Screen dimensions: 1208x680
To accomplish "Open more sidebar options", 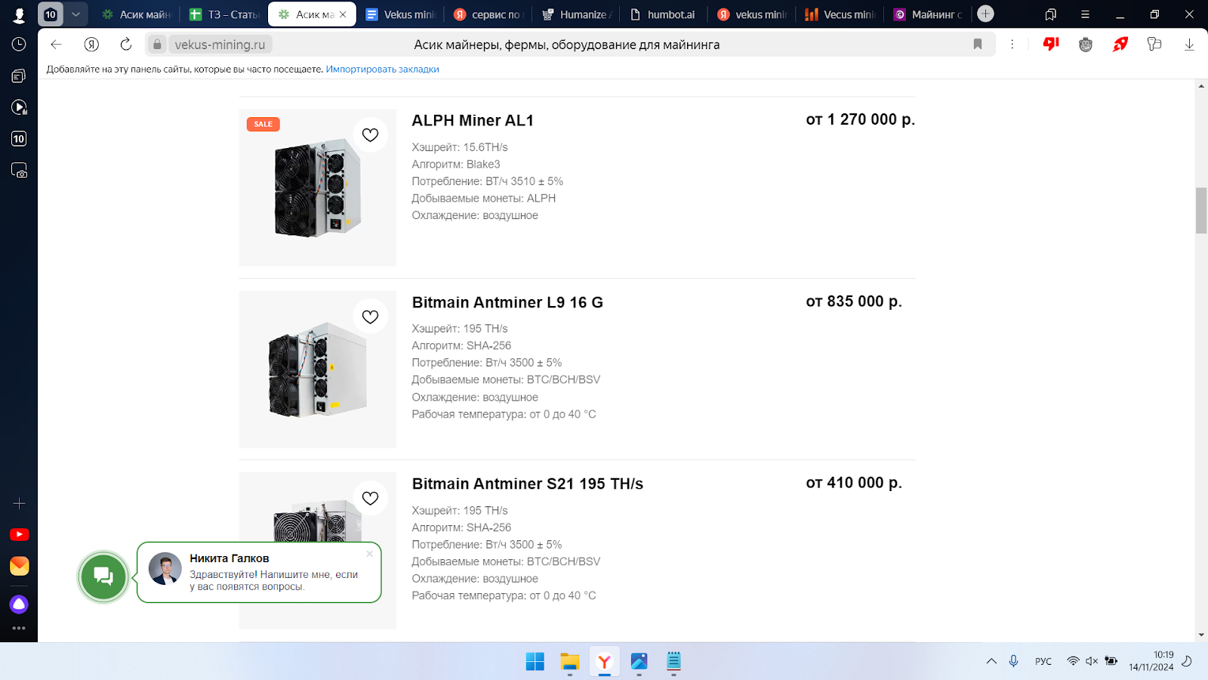I will coord(19,628).
